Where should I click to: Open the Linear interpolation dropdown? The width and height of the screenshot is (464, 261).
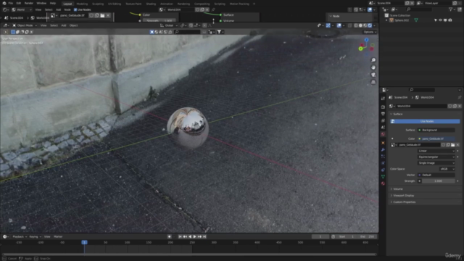point(436,151)
